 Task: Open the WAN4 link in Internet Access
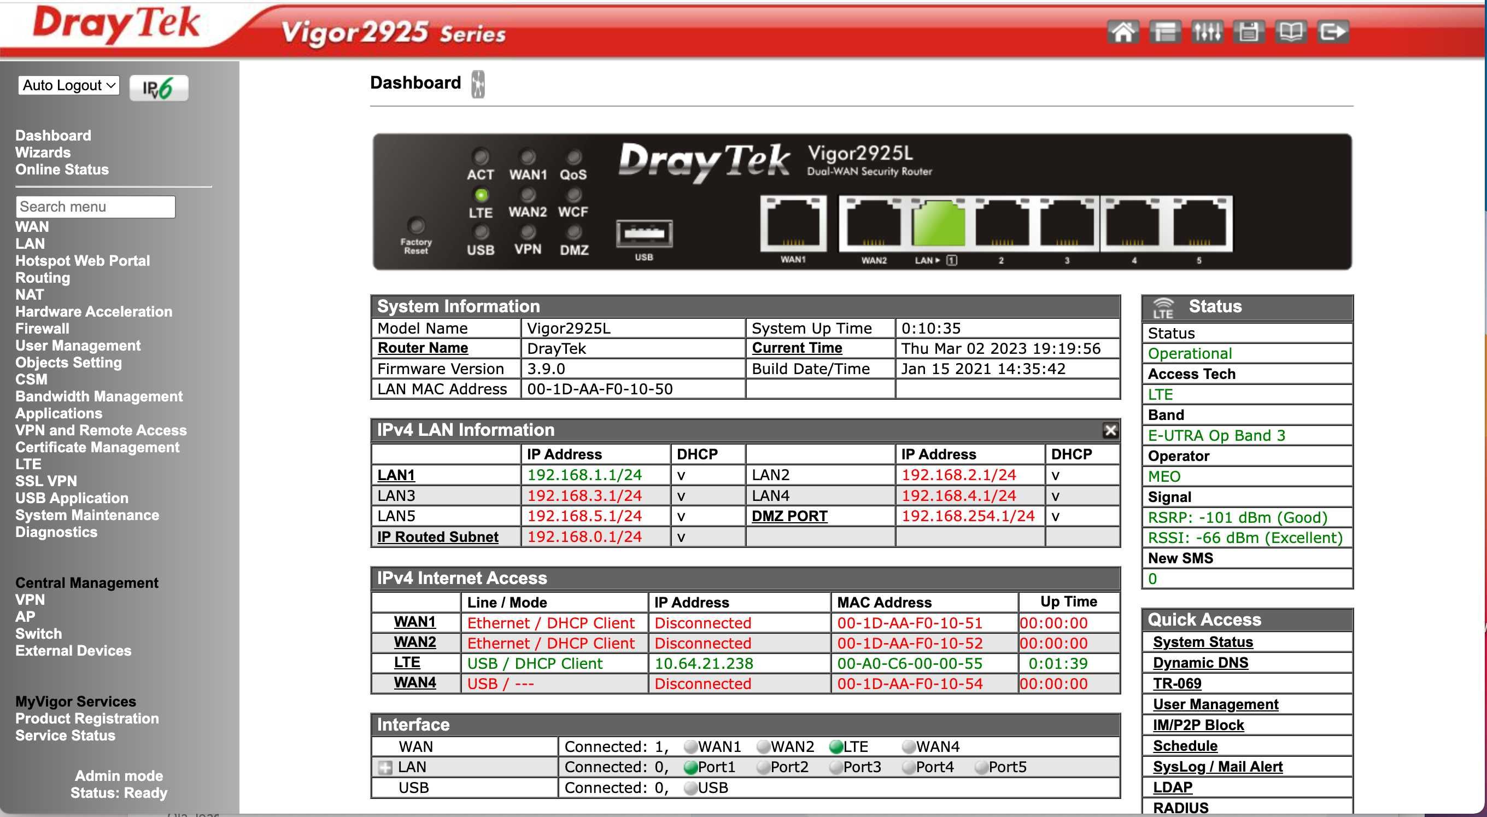[414, 682]
